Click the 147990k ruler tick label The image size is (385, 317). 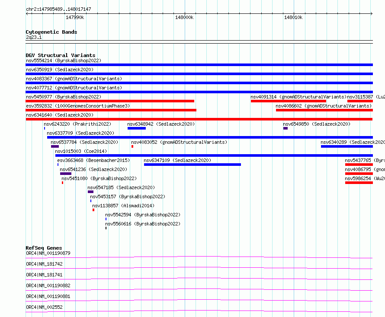point(75,17)
